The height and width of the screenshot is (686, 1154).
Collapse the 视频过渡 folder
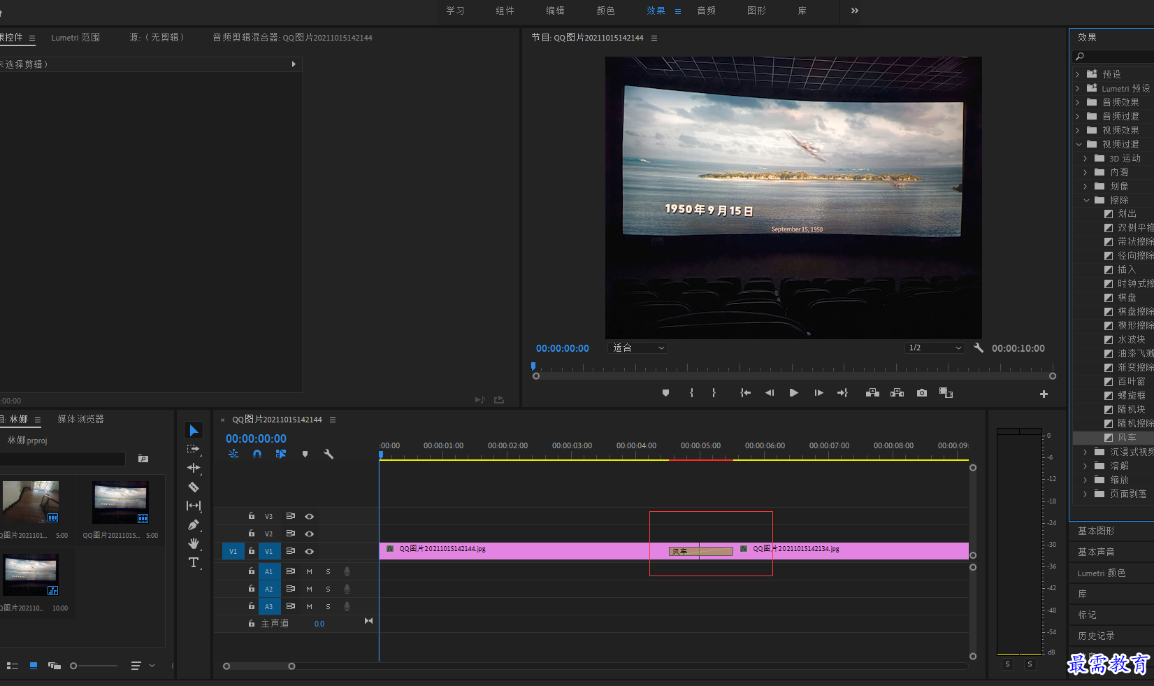[x=1078, y=144]
